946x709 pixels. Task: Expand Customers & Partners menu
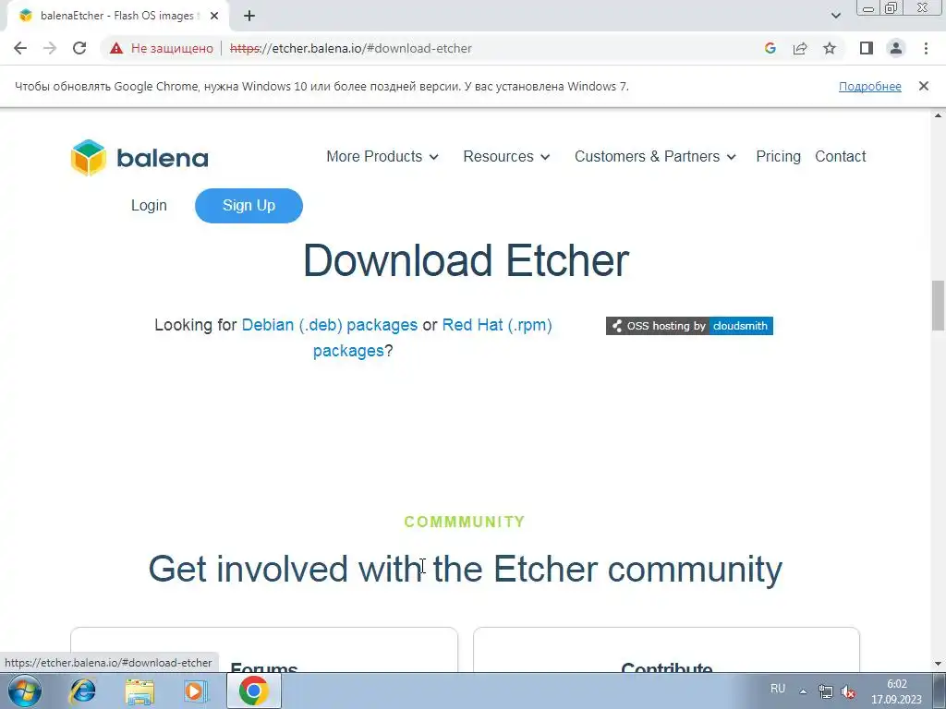click(x=655, y=156)
